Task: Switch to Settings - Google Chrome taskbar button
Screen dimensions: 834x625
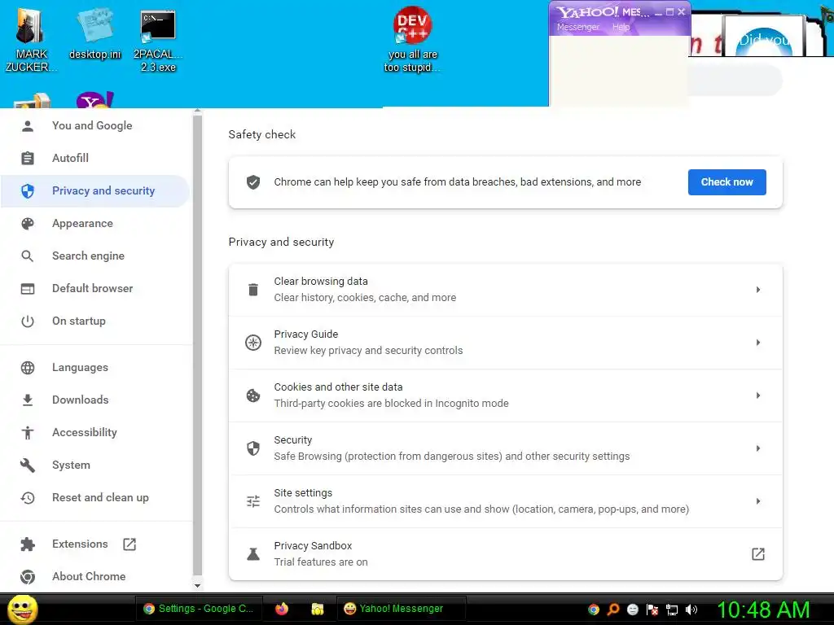Action: [198, 609]
